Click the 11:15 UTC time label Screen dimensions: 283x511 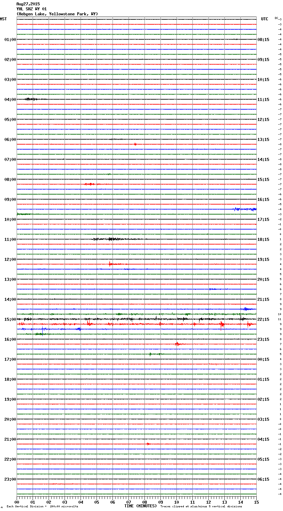[x=263, y=100]
